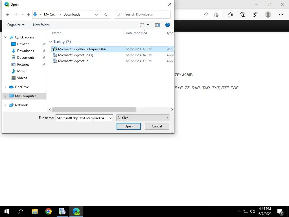
Task: Open taskbar search magnifier
Action: click(x=20, y=211)
